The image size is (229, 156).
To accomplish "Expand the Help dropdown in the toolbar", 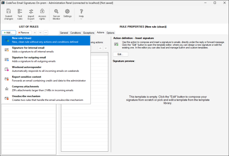I will 81,14.
